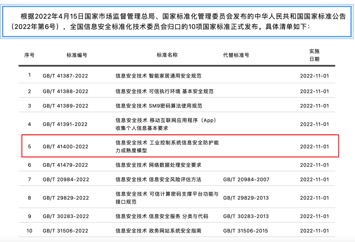355x242 pixels.
Task: Select standard number GB/T 41388-2022
Action: pos(65,91)
